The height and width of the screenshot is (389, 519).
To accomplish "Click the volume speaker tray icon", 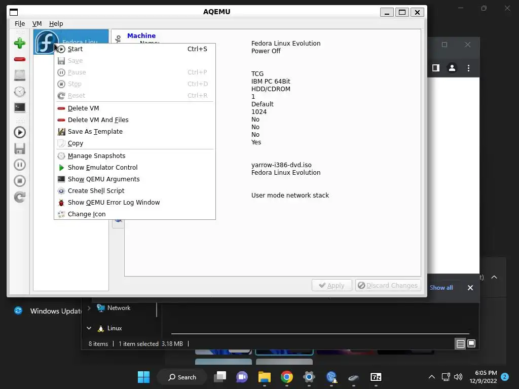I will click(458, 377).
